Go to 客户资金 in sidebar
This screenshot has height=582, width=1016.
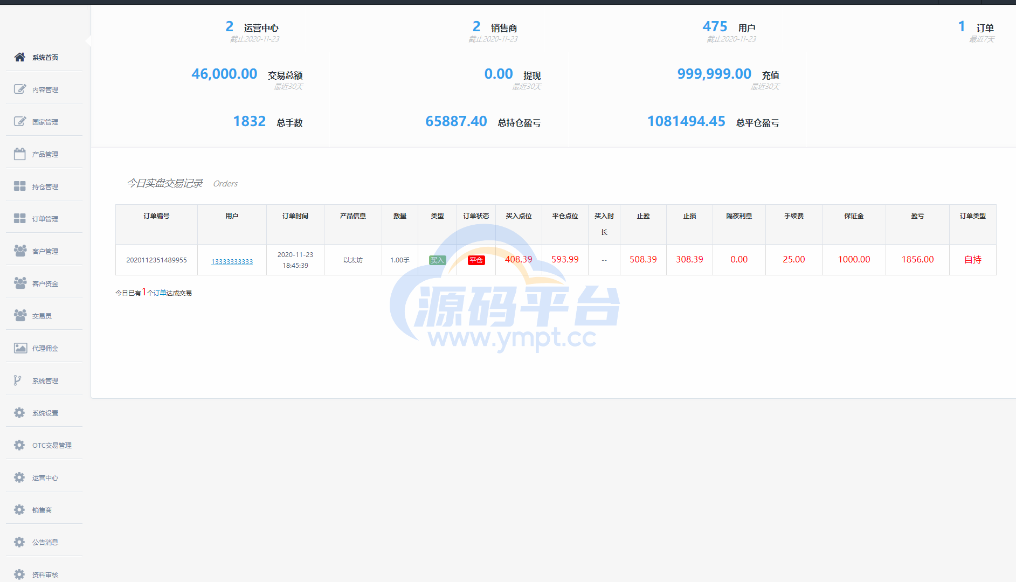(44, 283)
